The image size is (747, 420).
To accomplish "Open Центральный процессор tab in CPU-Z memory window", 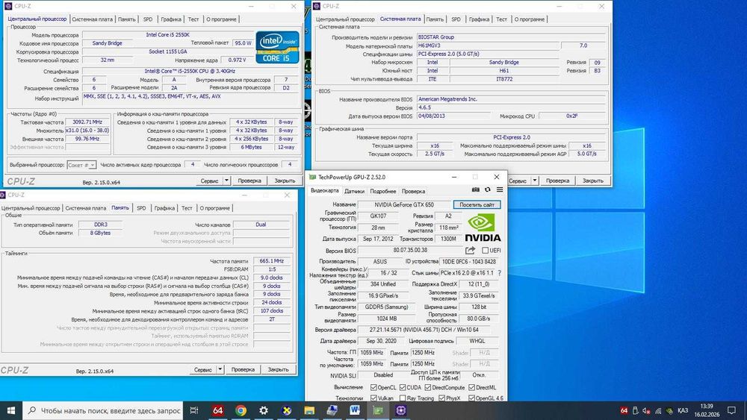I will click(31, 208).
